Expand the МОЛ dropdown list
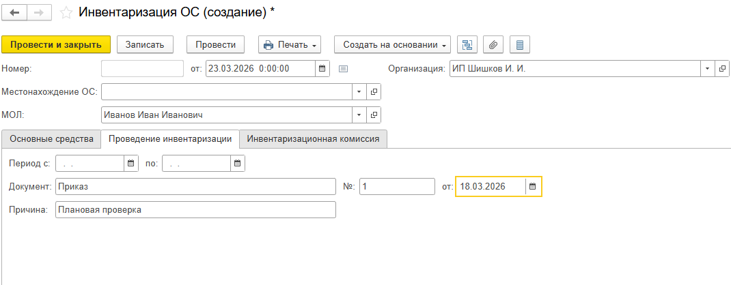 pos(360,115)
